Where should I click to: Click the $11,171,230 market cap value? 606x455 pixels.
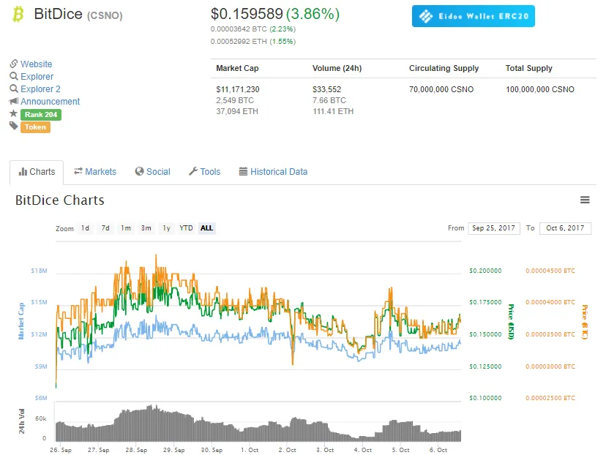point(238,89)
